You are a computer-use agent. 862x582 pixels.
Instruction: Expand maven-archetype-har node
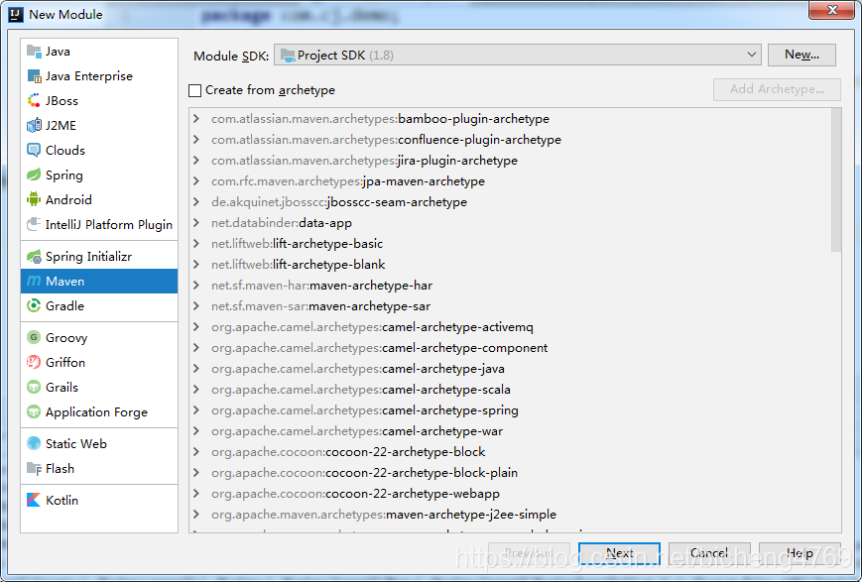point(196,286)
